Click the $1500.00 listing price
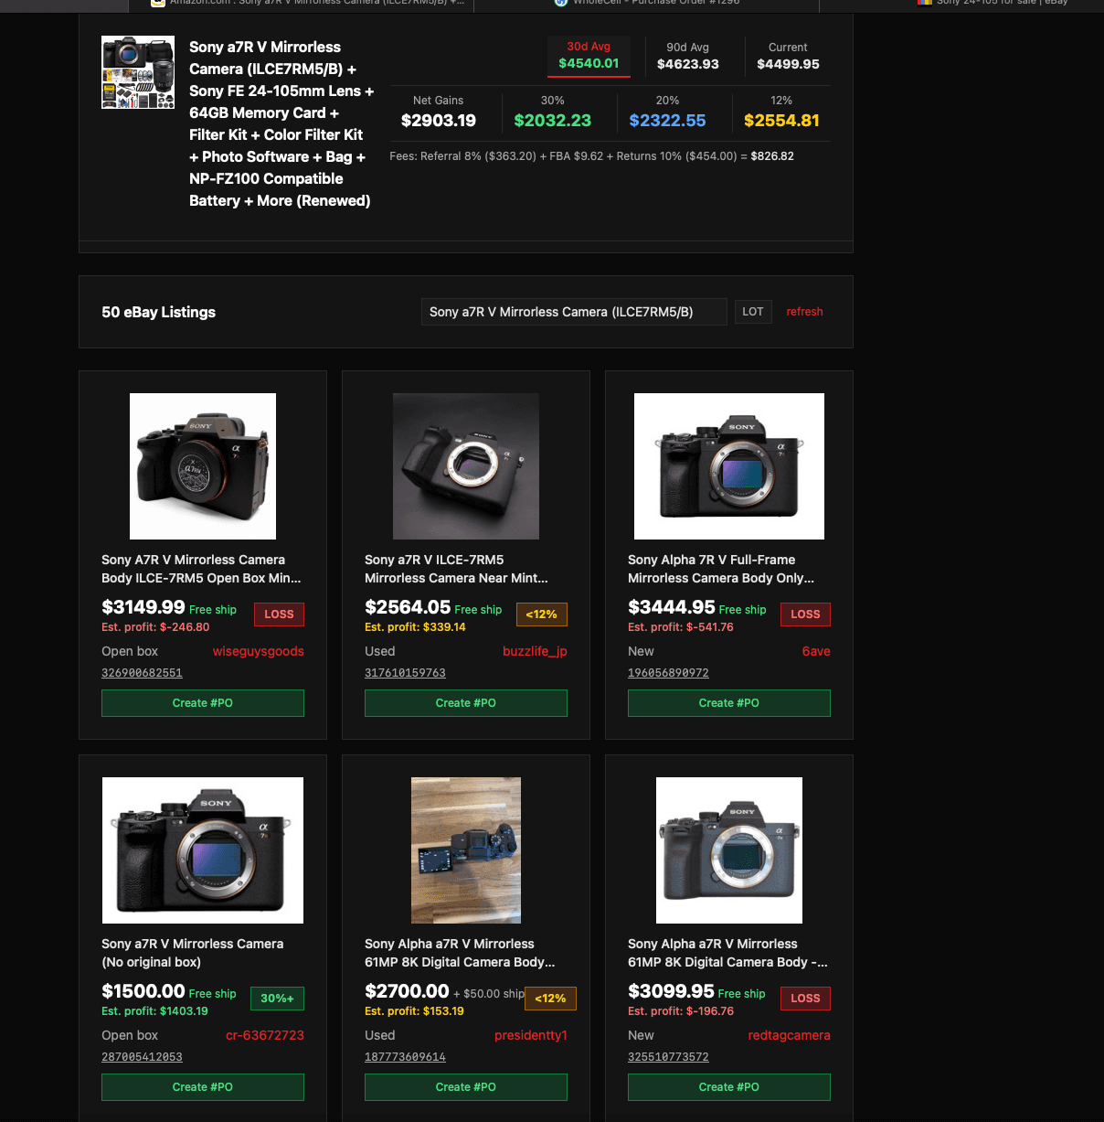 click(143, 991)
